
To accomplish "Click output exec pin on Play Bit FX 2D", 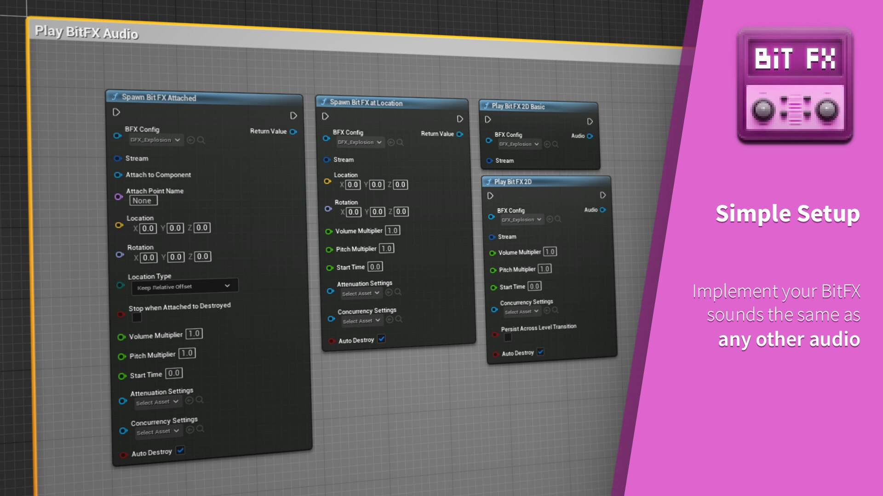I will click(x=602, y=195).
